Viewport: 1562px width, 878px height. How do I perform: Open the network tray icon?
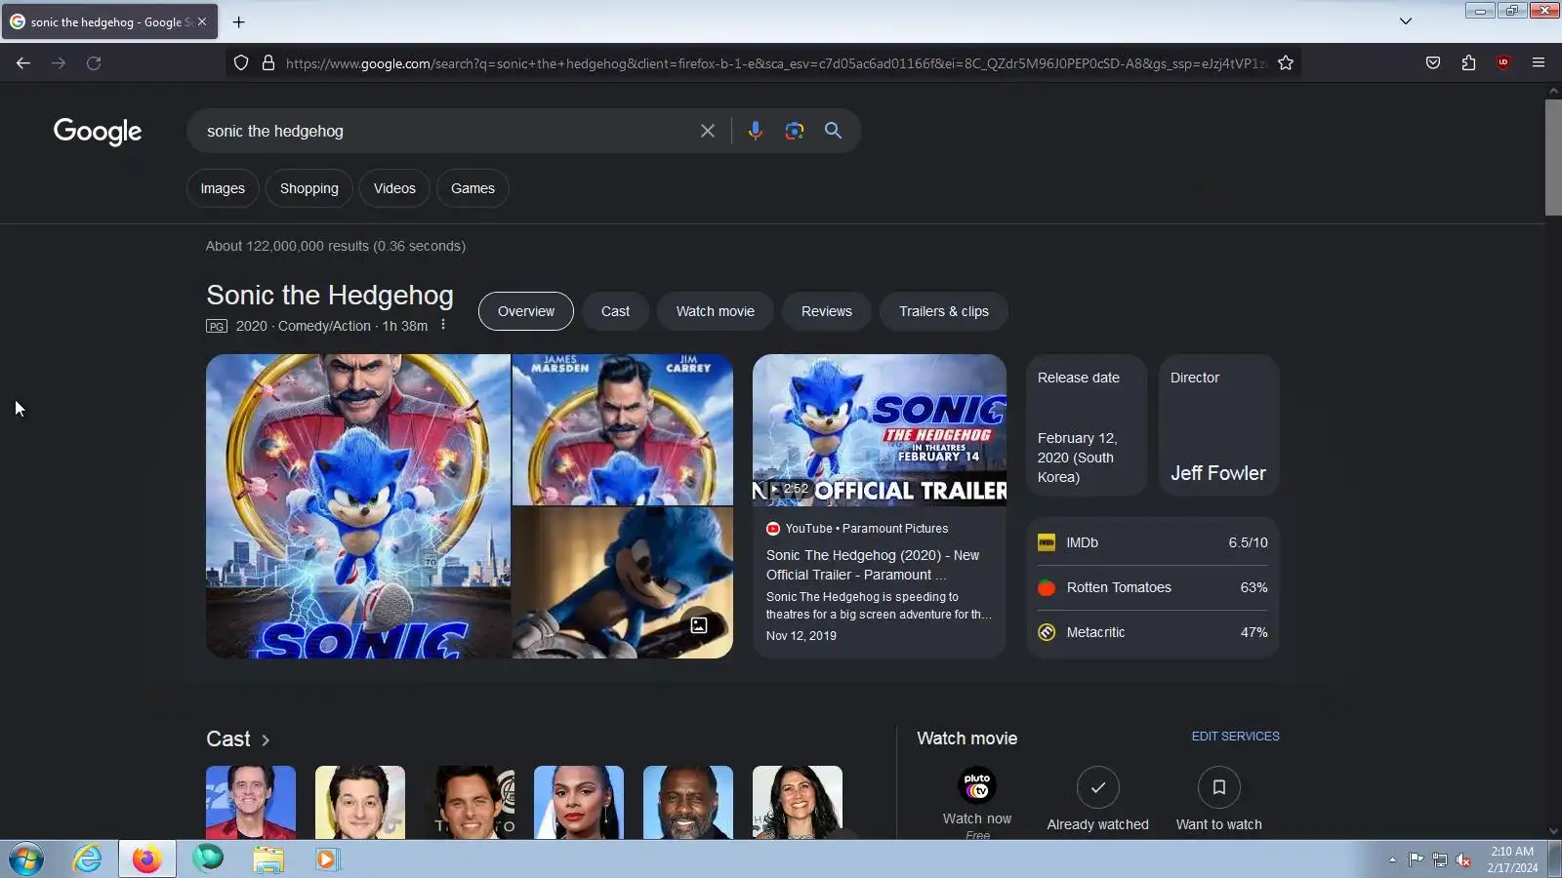[x=1440, y=859]
